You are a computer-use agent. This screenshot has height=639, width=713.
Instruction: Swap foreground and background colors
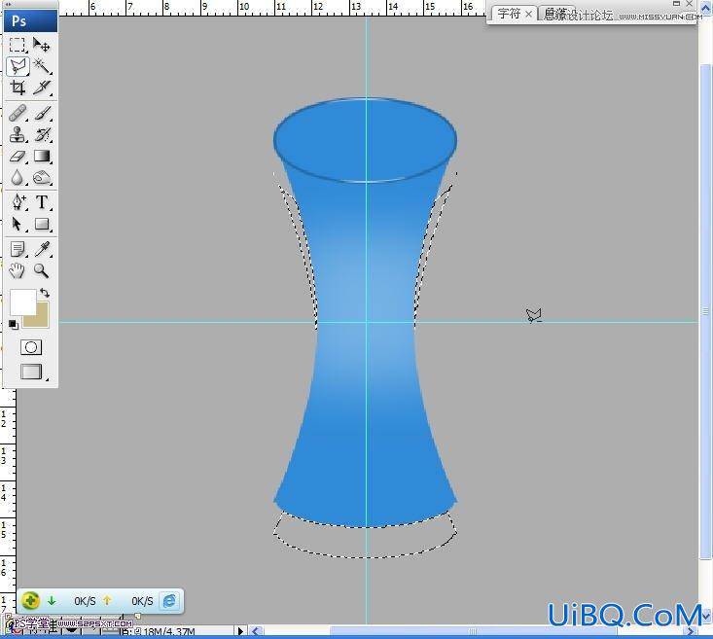tap(45, 293)
